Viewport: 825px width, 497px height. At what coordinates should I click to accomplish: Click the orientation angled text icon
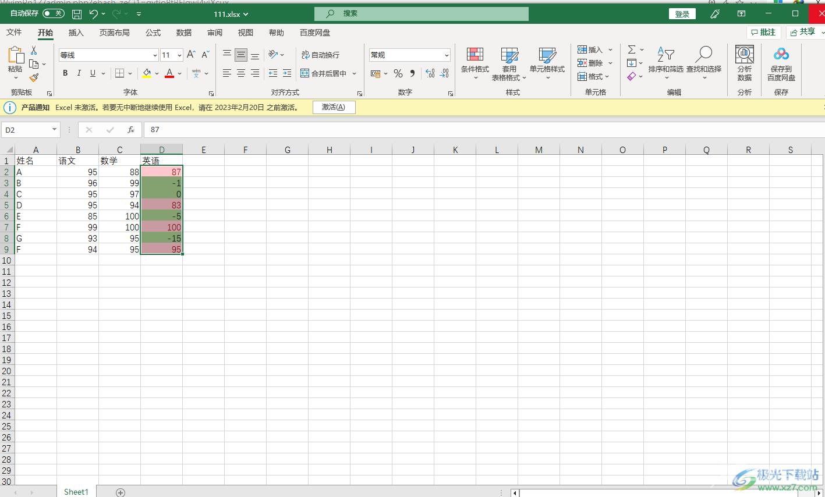(272, 55)
